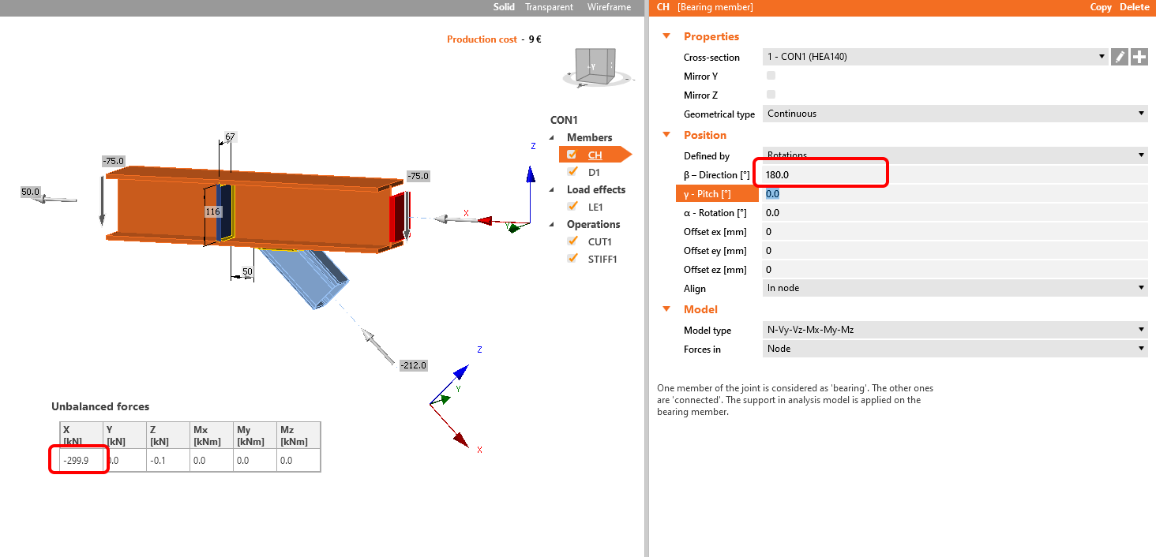
Task: Switch to Wireframe view mode
Action: point(609,7)
